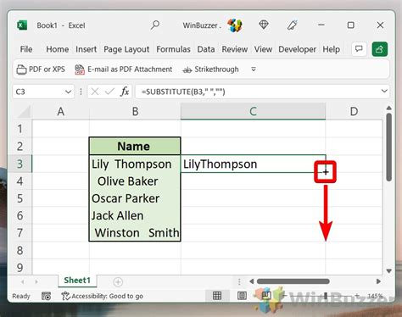The height and width of the screenshot is (317, 402).
Task: Click the green Share button
Action: [x=380, y=49]
